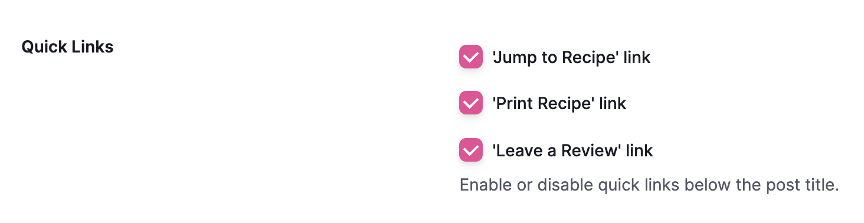Viewport: 864px width, 223px height.
Task: Click the 'Print Recipe' link label text
Action: (x=559, y=103)
